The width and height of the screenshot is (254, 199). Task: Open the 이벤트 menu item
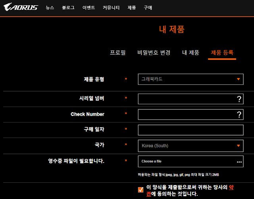click(89, 8)
